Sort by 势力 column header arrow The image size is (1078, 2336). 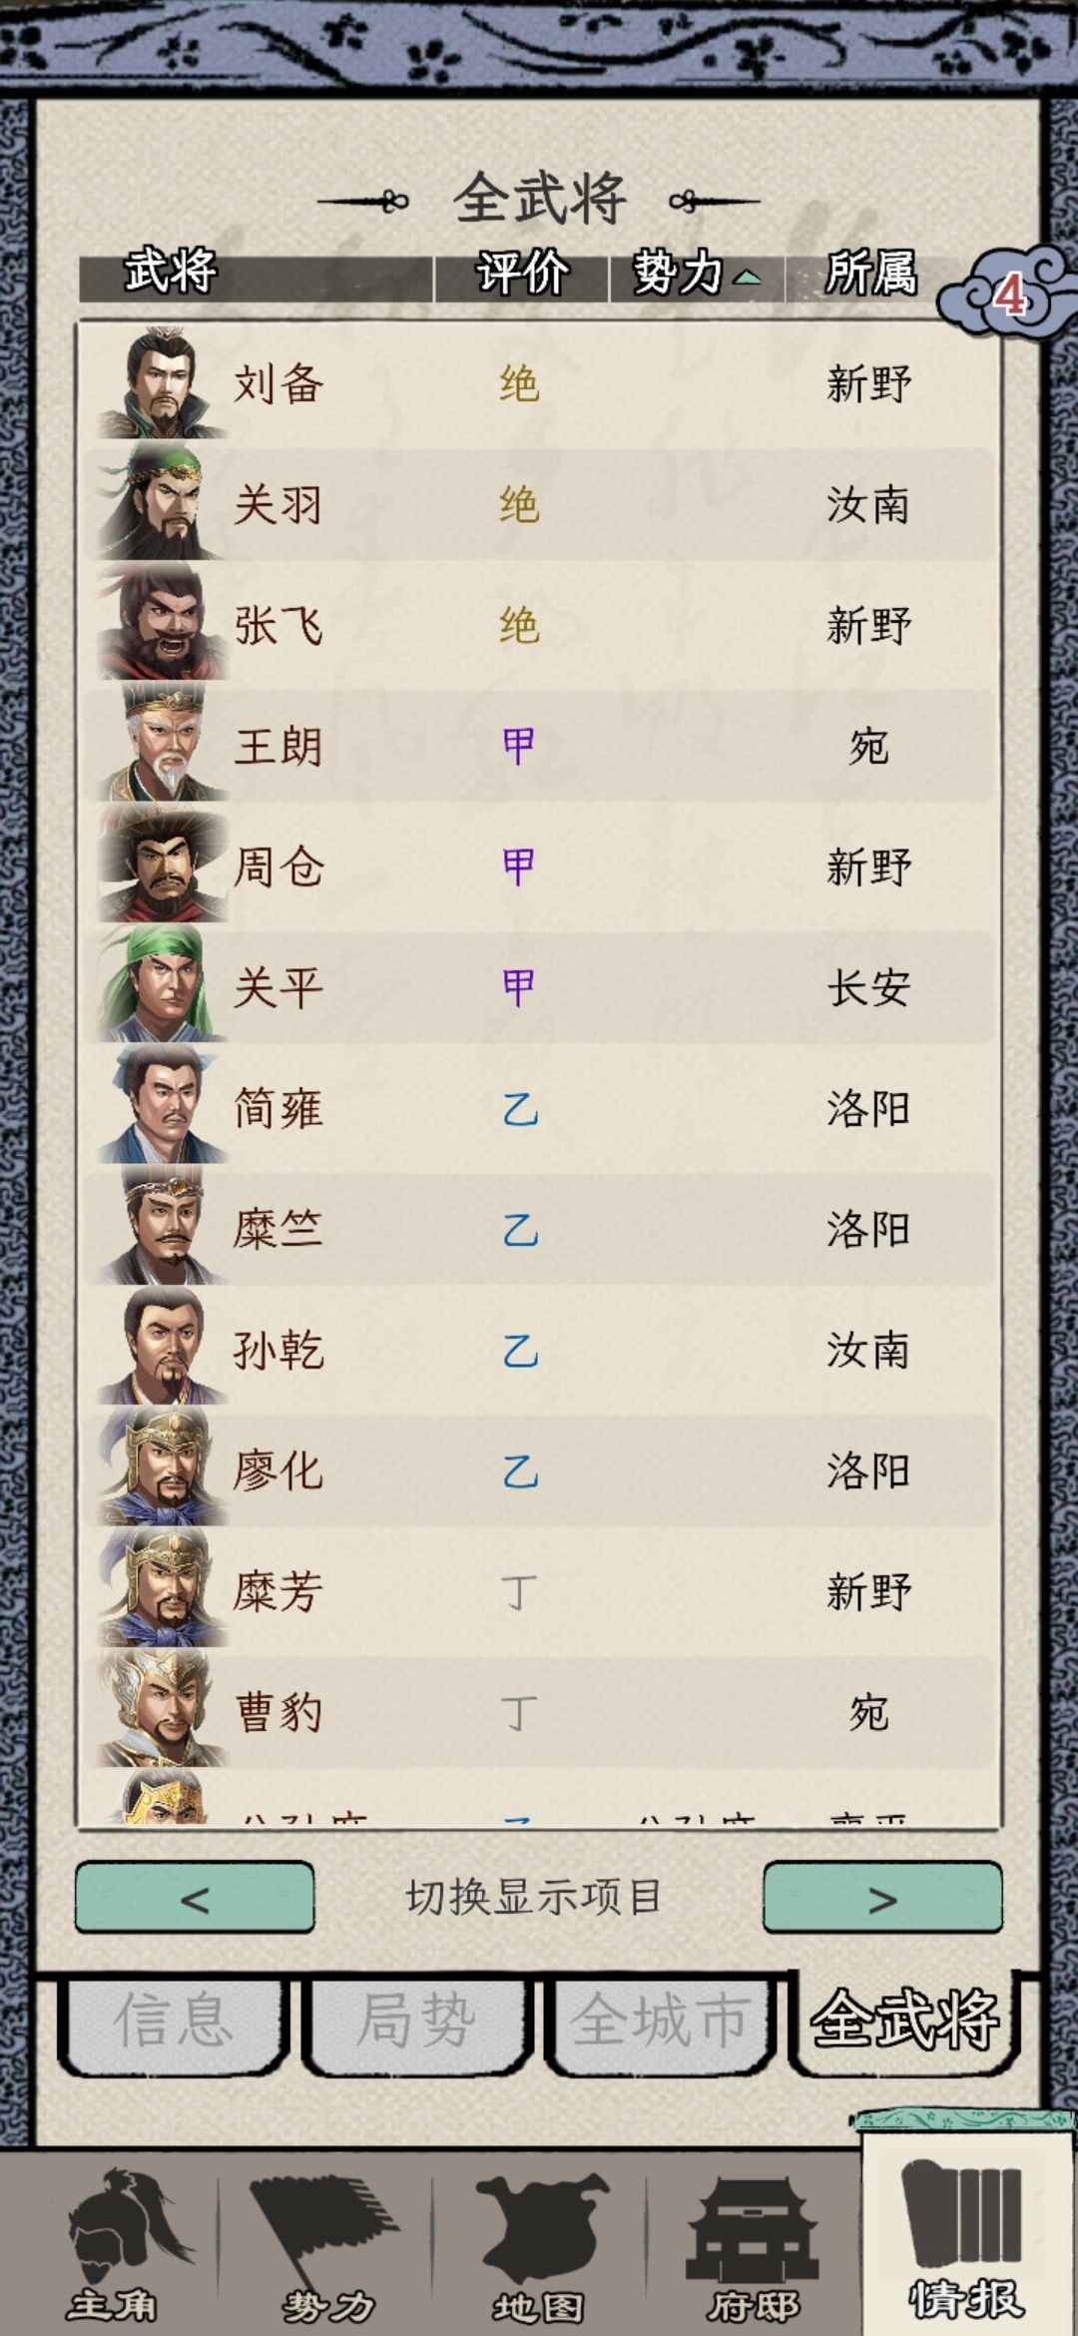point(746,276)
